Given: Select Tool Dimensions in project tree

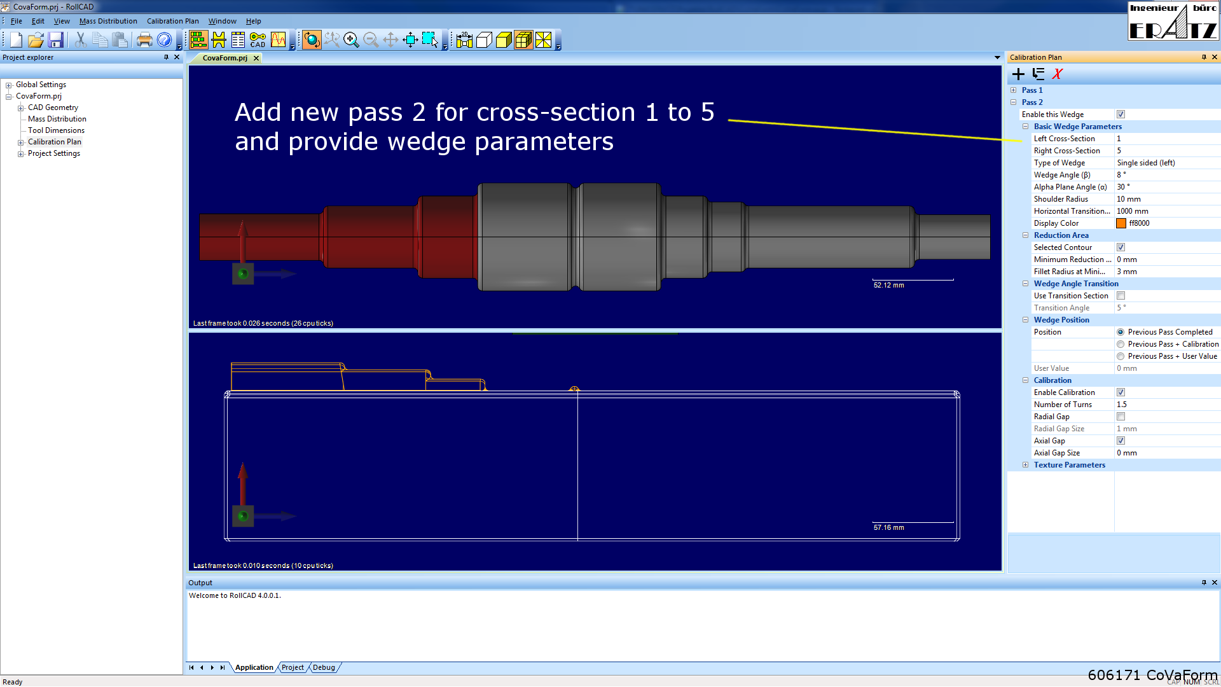Looking at the screenshot, I should [x=56, y=130].
